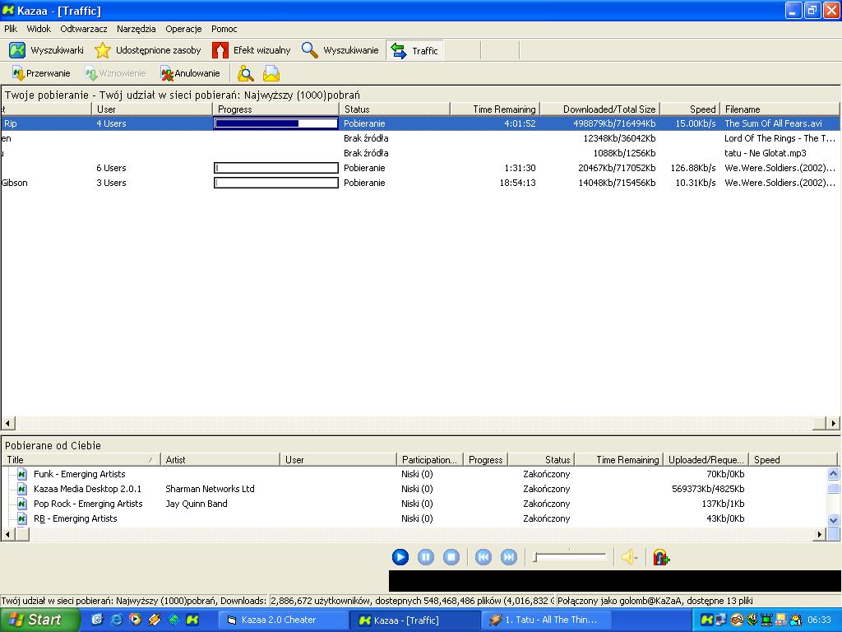Click the Kazaa icon beside Pop Rock - Emerging Artists
The width and height of the screenshot is (842, 632).
[x=22, y=504]
